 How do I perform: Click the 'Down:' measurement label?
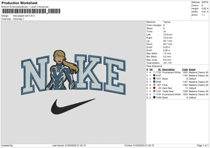click(149, 44)
